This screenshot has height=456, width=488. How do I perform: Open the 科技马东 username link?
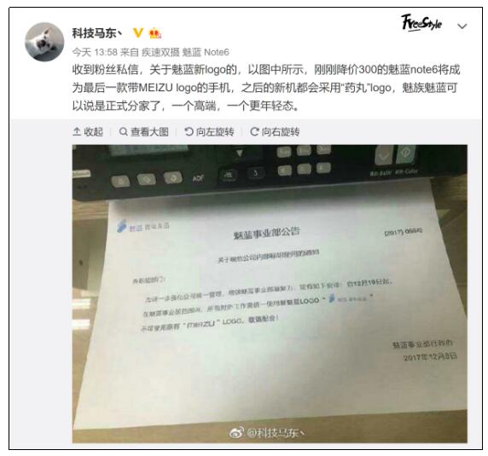tap(96, 33)
